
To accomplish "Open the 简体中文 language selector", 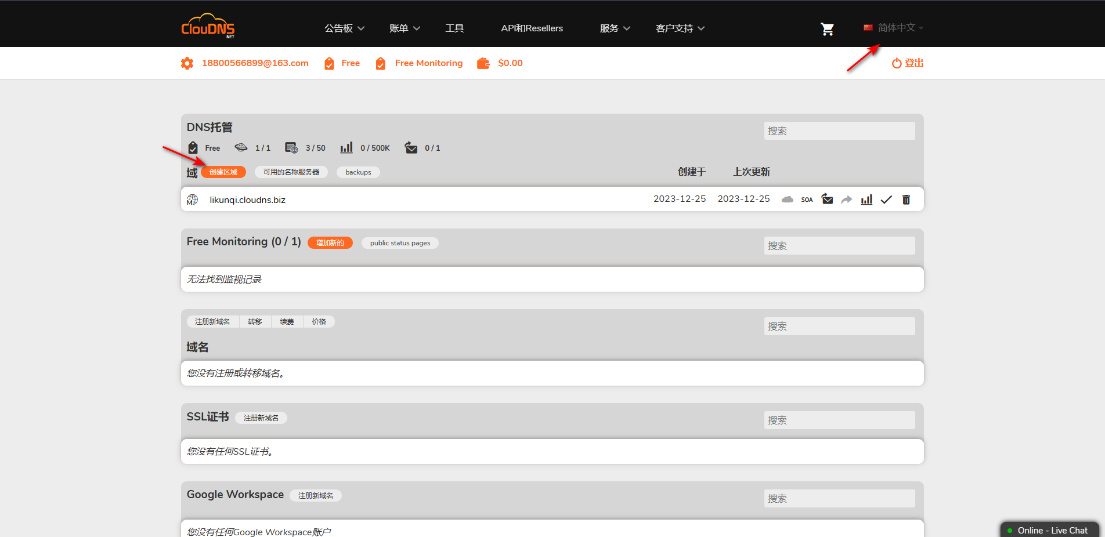I will pos(894,28).
